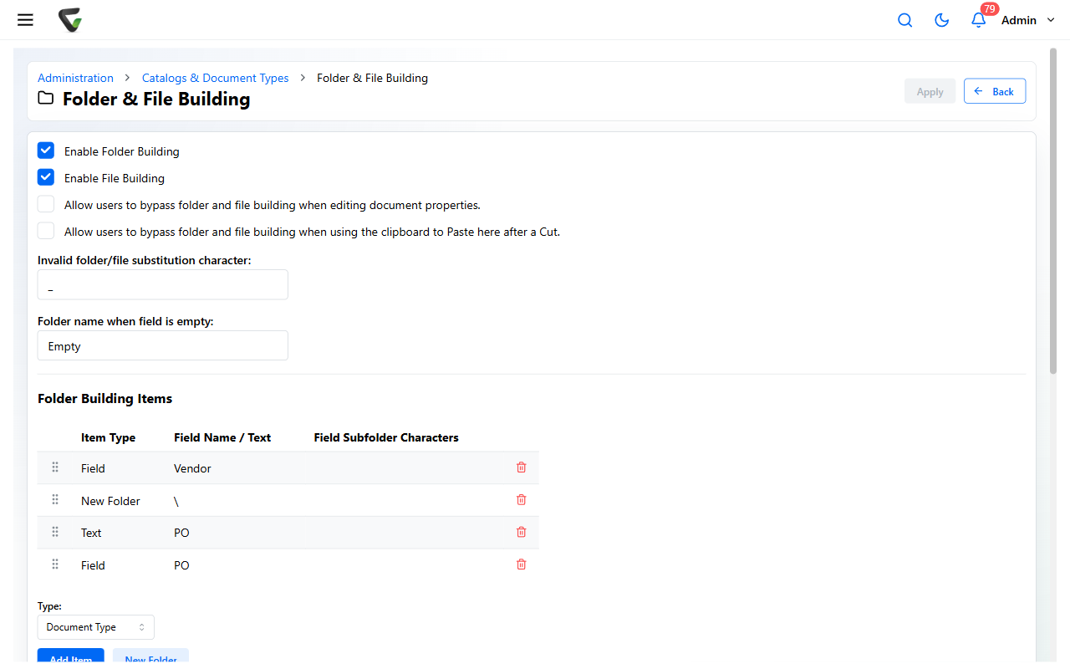Image resolution: width=1070 pixels, height=669 pixels.
Task: Click the Apply button
Action: (930, 91)
